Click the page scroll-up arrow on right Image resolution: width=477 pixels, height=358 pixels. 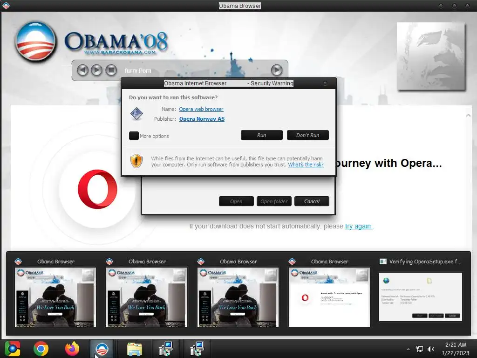[x=468, y=116]
